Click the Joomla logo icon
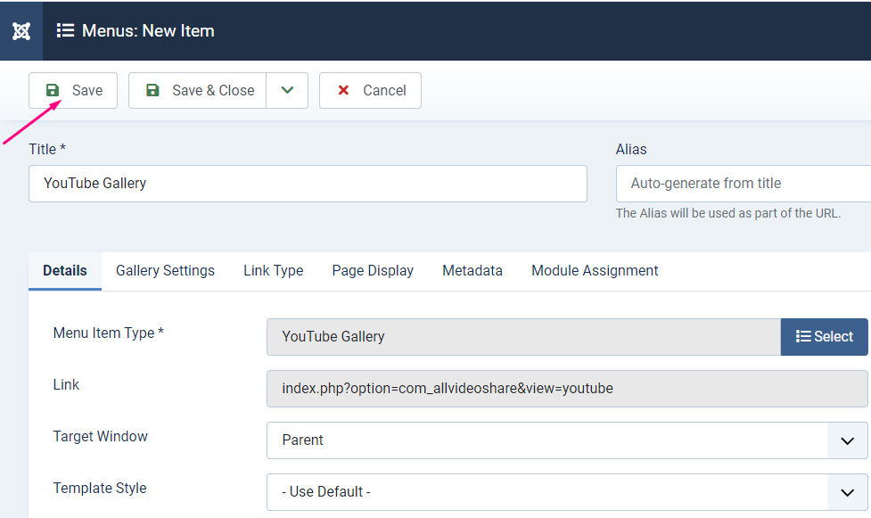 pyautogui.click(x=21, y=31)
